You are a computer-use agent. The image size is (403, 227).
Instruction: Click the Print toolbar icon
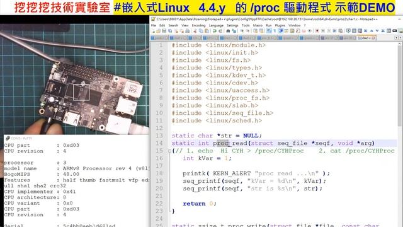click(188, 31)
